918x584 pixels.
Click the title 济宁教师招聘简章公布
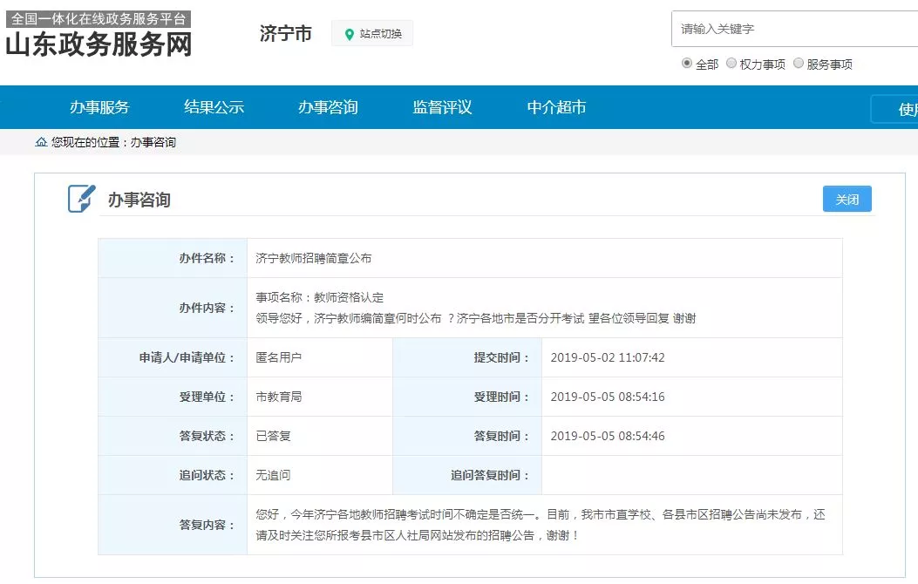click(x=314, y=258)
